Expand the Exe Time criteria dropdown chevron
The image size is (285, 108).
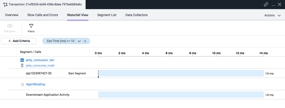79,41
